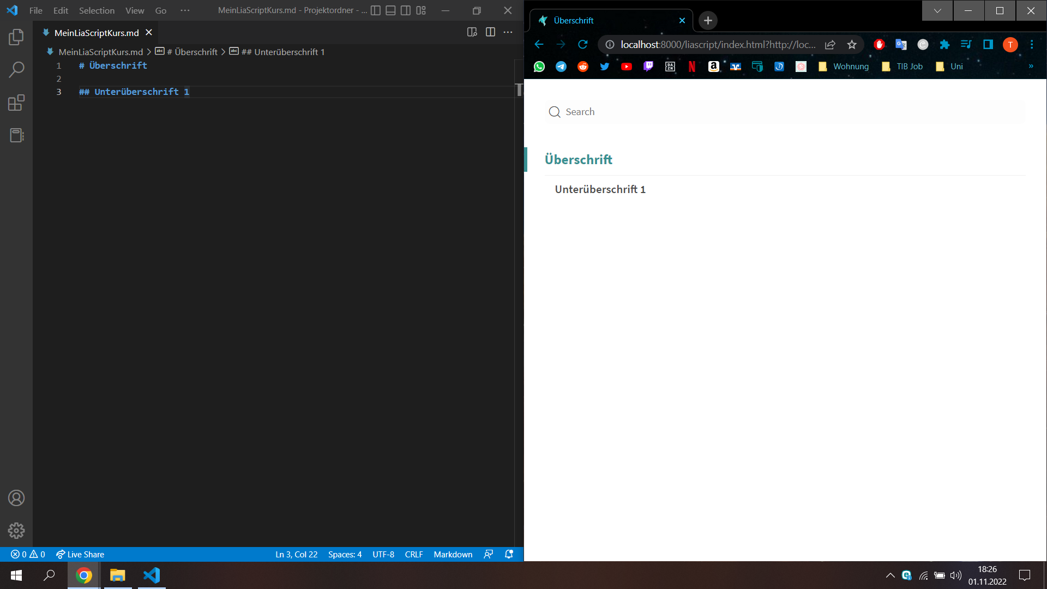Select the MeinLiaScriptKurs.md tab
Image resolution: width=1047 pixels, height=589 pixels.
97,32
